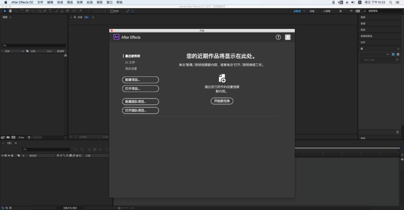Click the Project panel search field
This screenshot has height=210, width=404.
[34, 46]
